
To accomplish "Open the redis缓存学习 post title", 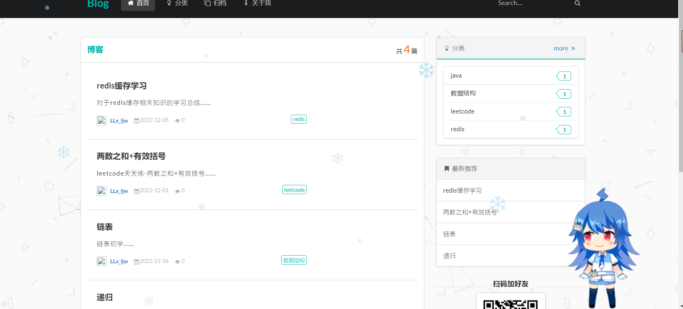I will tap(122, 86).
